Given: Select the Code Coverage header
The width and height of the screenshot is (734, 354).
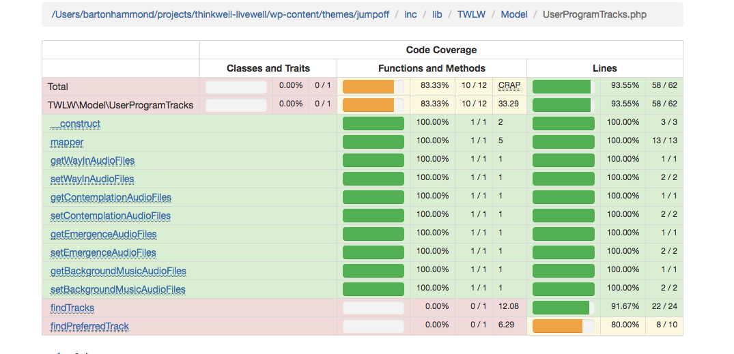Looking at the screenshot, I should 441,50.
